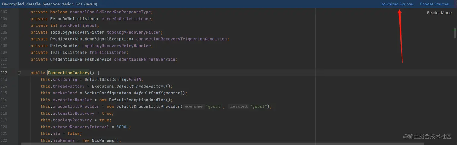Click the ConnectionFactory constructor name
The height and width of the screenshot is (145, 457).
pyautogui.click(x=69, y=73)
